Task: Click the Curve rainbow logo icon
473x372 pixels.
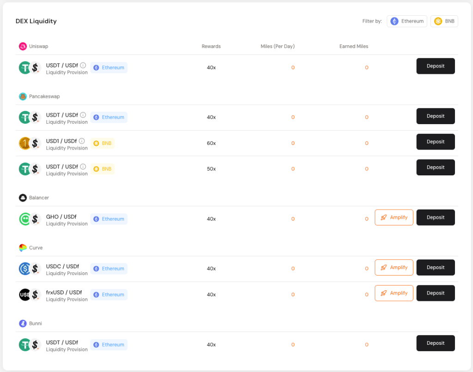Action: [x=23, y=248]
